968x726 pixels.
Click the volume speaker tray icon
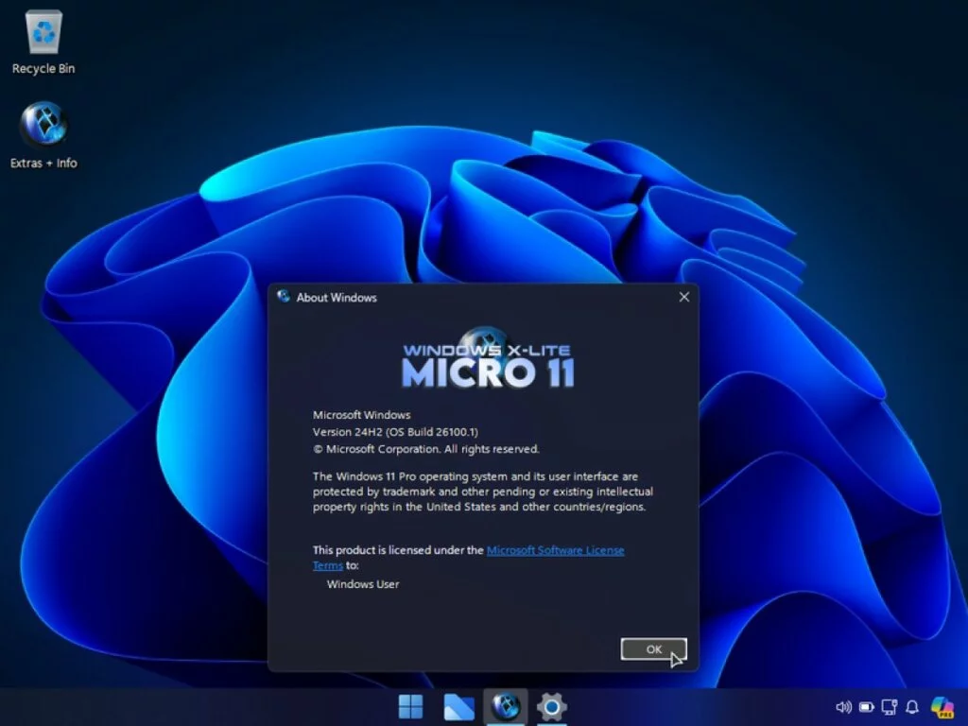[844, 707]
